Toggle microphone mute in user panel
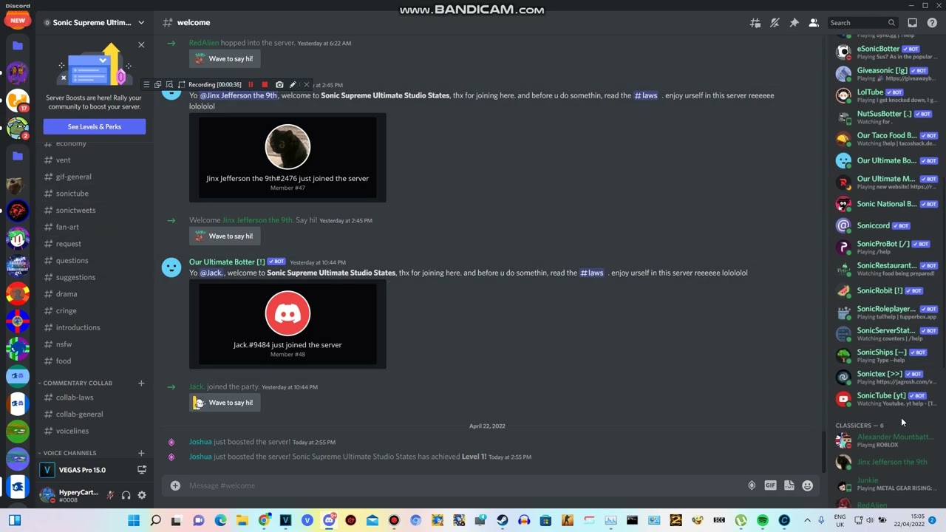The image size is (946, 532). coord(110,495)
